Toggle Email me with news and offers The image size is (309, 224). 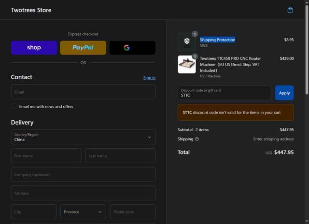point(14,106)
